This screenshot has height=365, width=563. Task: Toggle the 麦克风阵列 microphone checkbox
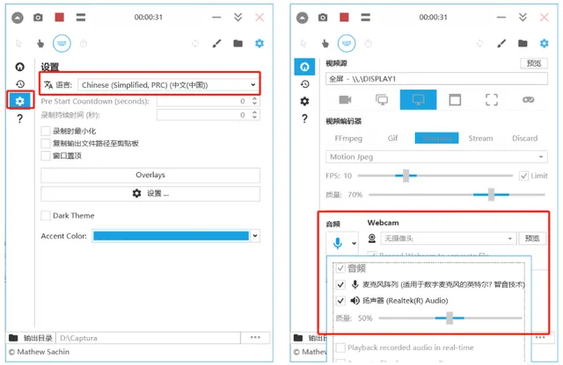pos(340,285)
